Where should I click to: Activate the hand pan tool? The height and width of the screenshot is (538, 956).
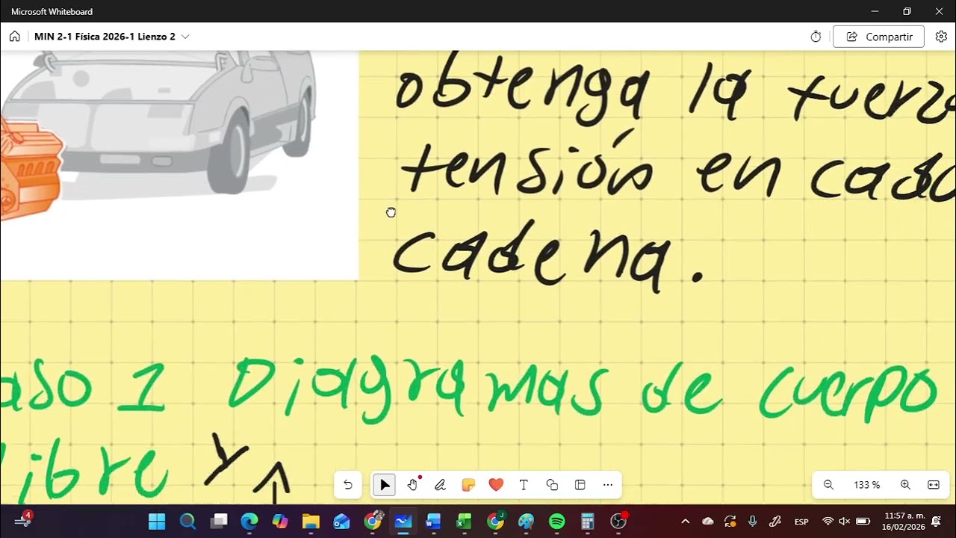(x=412, y=485)
